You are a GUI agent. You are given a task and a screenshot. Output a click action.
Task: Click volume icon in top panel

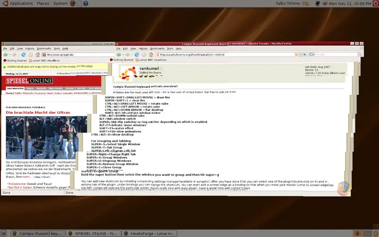tap(325, 3)
